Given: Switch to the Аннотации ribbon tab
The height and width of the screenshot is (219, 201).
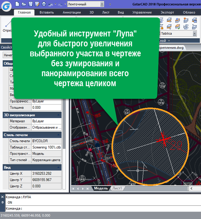Looking at the screenshot, I should point(72,12).
